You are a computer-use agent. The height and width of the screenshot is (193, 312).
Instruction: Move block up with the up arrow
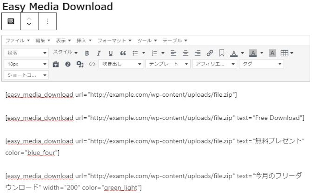click(x=29, y=19)
